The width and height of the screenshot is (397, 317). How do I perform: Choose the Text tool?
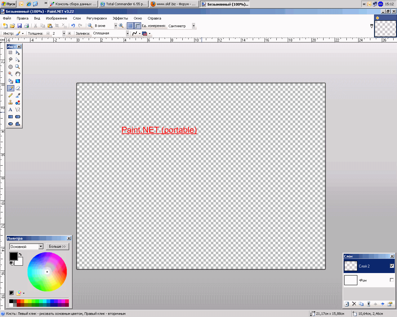pyautogui.click(x=11, y=110)
